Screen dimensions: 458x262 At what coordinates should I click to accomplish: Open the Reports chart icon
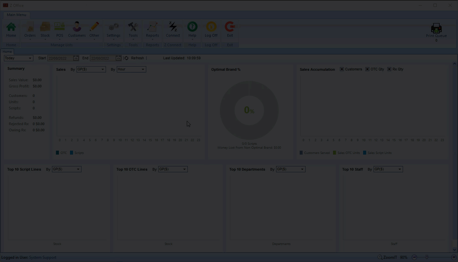tap(152, 27)
